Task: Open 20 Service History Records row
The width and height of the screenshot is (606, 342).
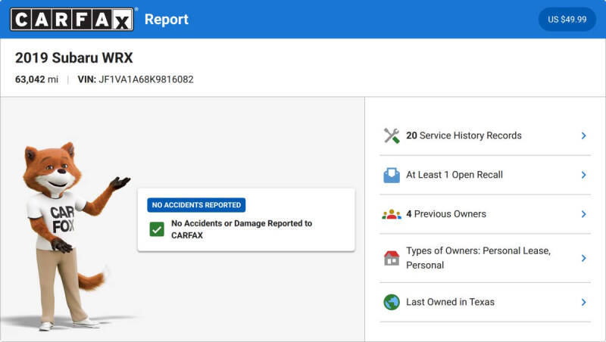Action: pos(486,135)
